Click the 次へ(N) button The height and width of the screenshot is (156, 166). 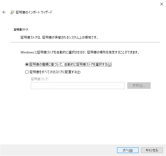coord(128,150)
